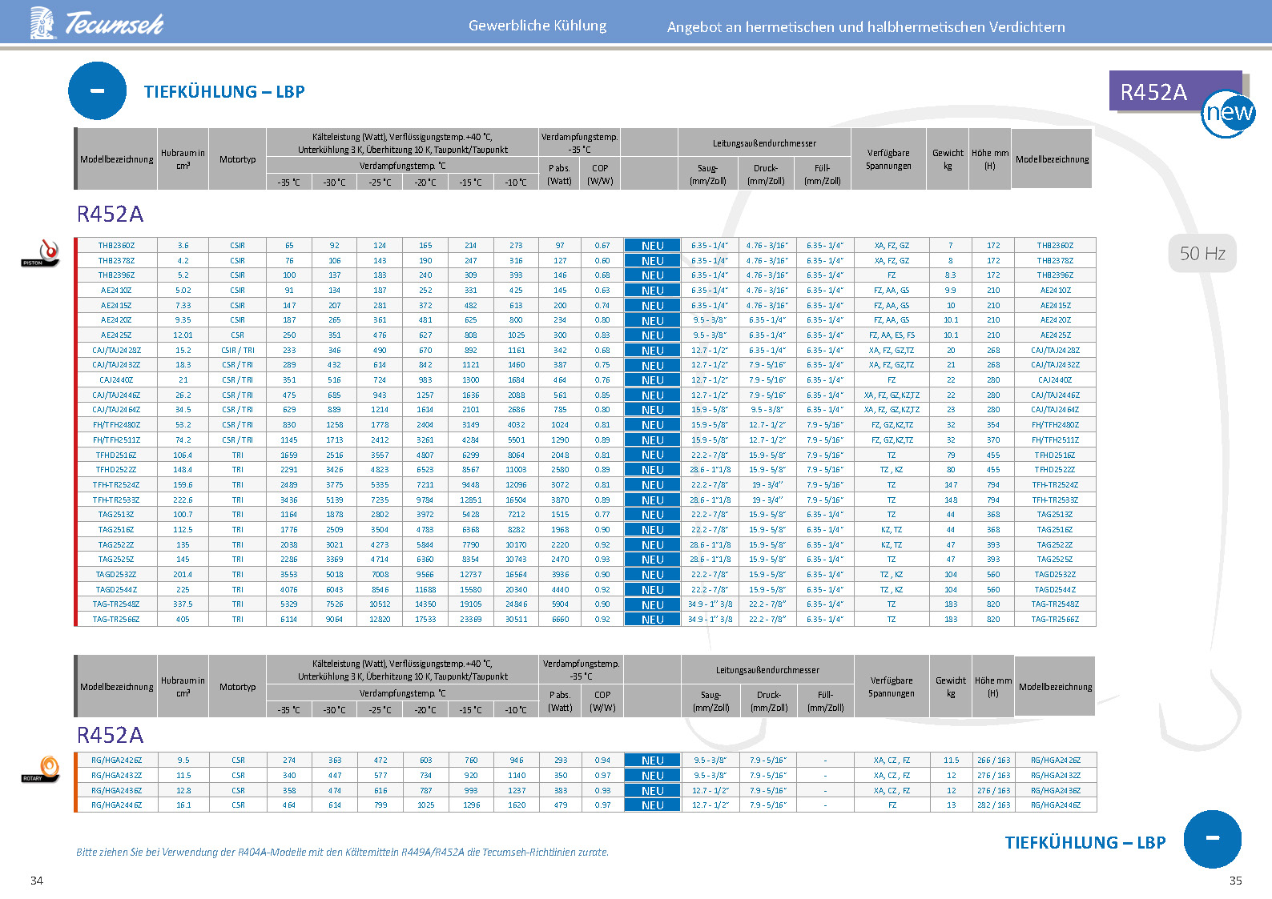Screen dimensions: 1272x899
Task: Click 'Hubraum in cm³' header, upper table
Action: (x=183, y=159)
